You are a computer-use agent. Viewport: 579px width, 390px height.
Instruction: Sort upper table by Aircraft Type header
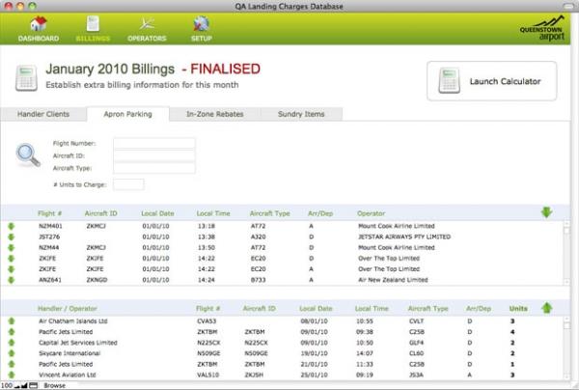coord(269,213)
